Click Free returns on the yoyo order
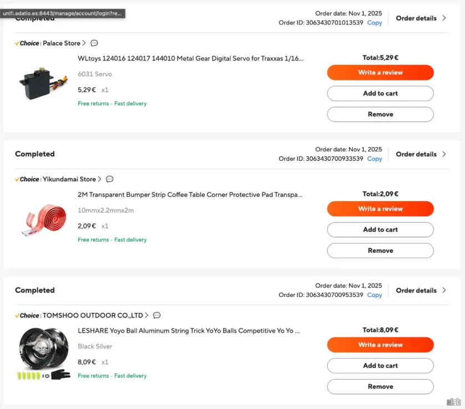The width and height of the screenshot is (465, 409). (93, 375)
